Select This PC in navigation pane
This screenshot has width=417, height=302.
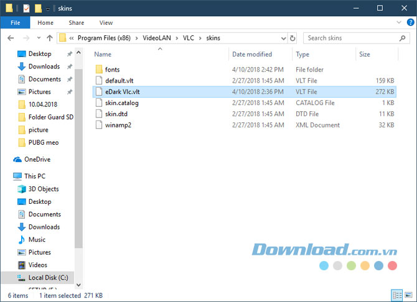tap(35, 176)
